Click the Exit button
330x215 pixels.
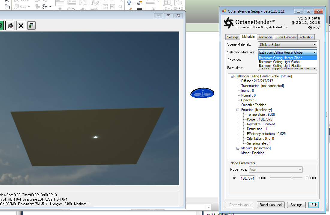tap(314, 205)
